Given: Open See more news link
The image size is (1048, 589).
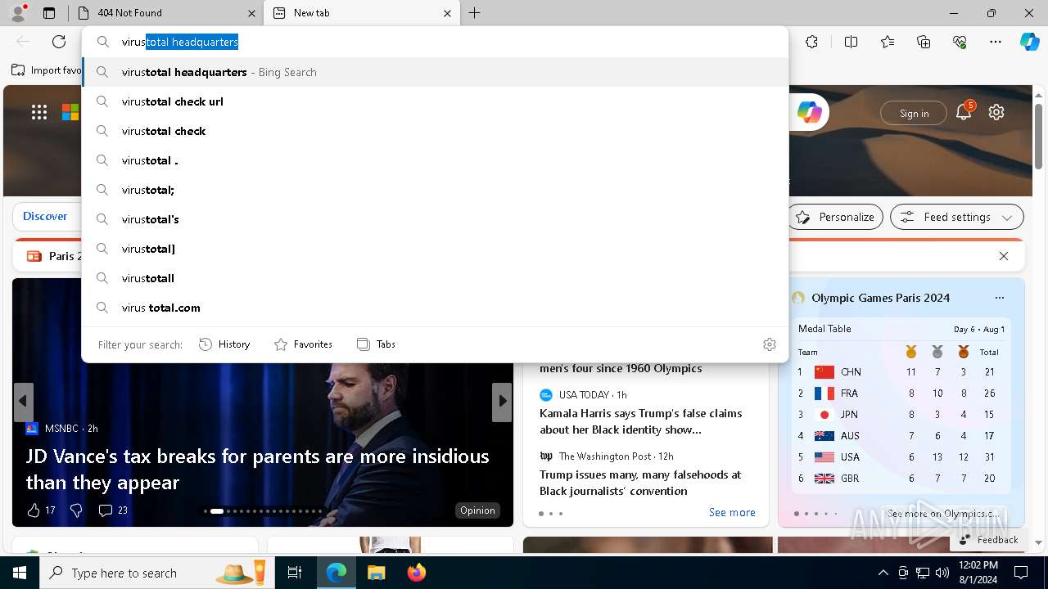Looking at the screenshot, I should click(x=732, y=512).
